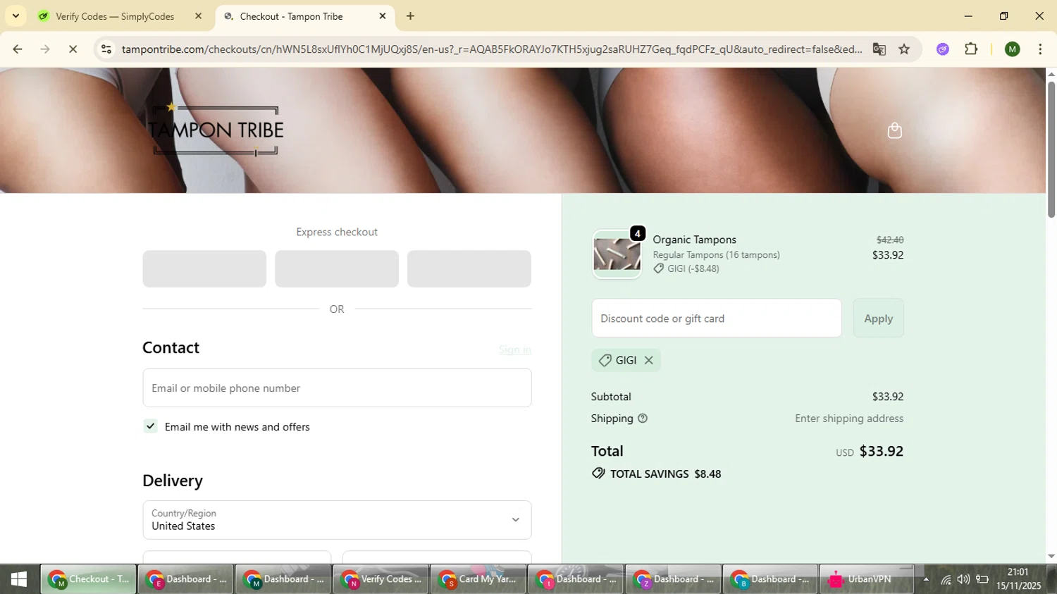
Task: Focus the Discount code or gift card field
Action: pos(716,318)
